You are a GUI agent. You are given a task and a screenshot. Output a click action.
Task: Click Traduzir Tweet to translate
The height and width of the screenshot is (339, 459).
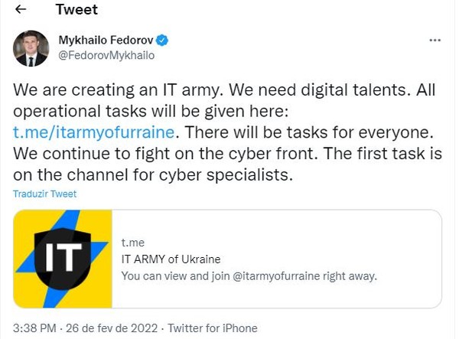pyautogui.click(x=45, y=194)
